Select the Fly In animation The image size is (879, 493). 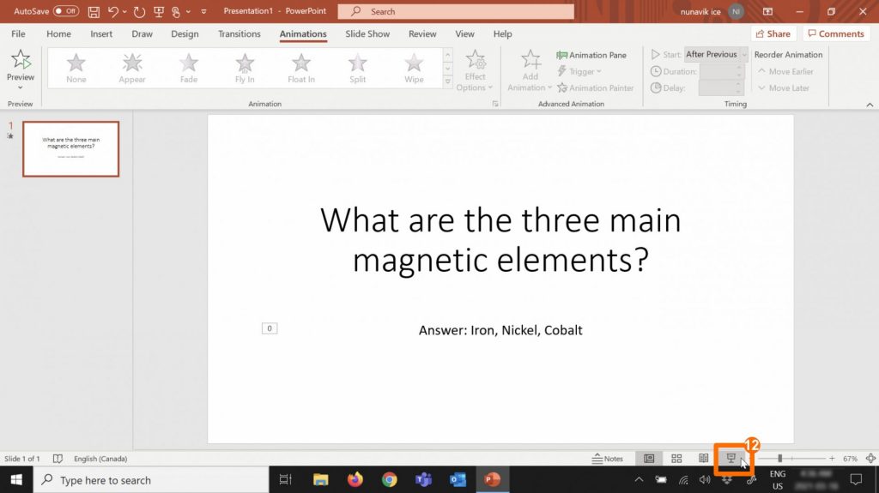[x=245, y=68]
